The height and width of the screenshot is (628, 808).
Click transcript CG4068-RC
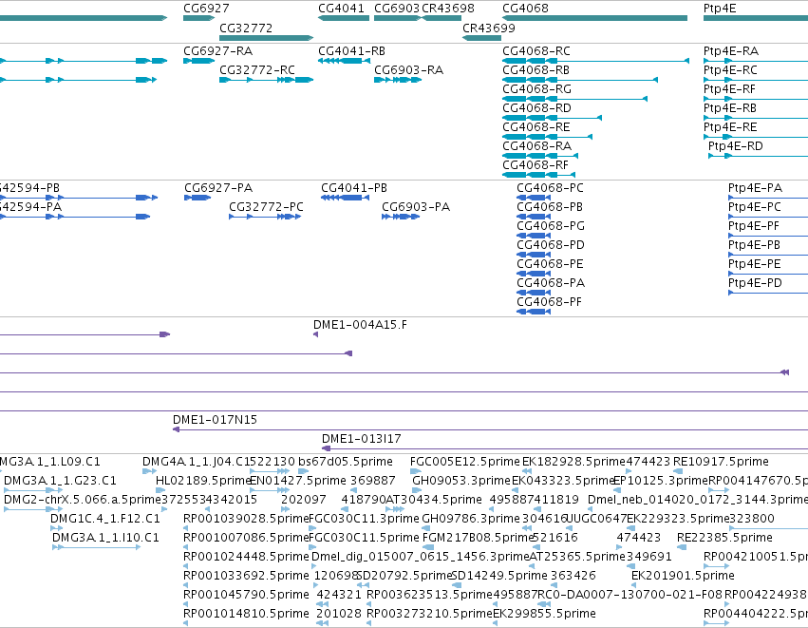point(595,61)
